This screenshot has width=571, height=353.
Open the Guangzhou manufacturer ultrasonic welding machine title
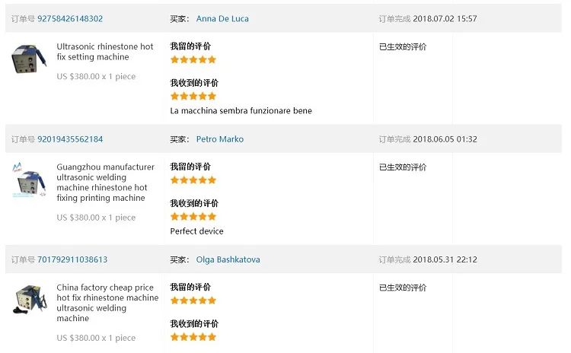tap(105, 183)
